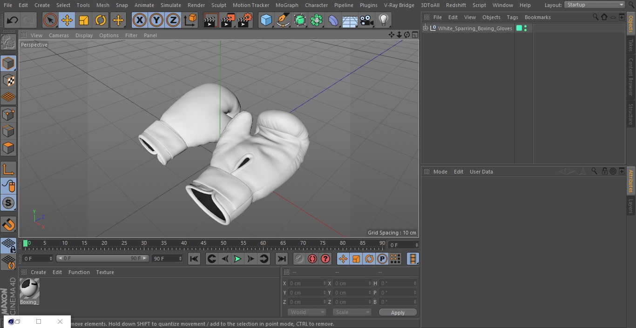
Task: Toggle Enable Snap magnet icon
Action: pos(8,224)
